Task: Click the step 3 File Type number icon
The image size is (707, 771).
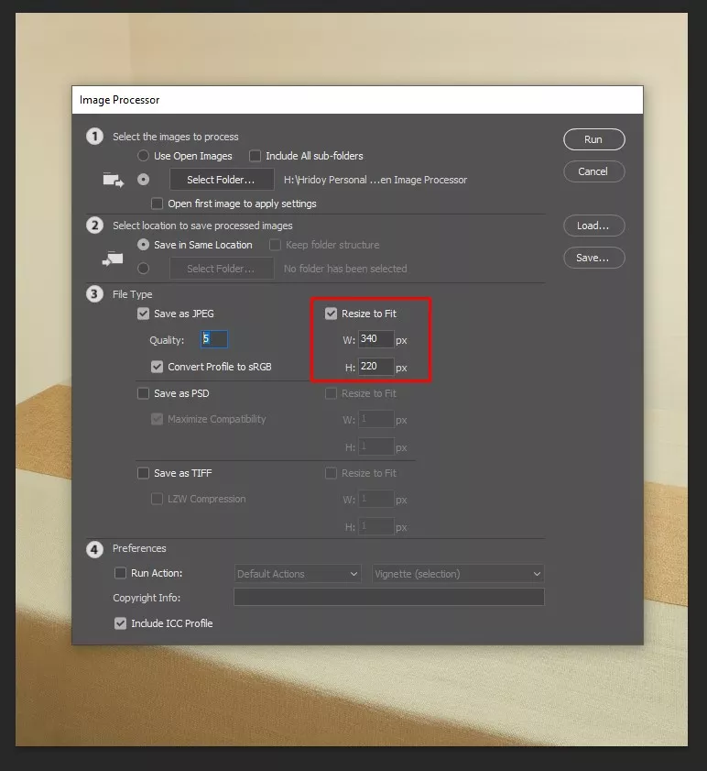Action: pyautogui.click(x=94, y=294)
